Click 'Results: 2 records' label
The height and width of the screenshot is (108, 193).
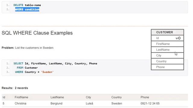tap(15, 88)
